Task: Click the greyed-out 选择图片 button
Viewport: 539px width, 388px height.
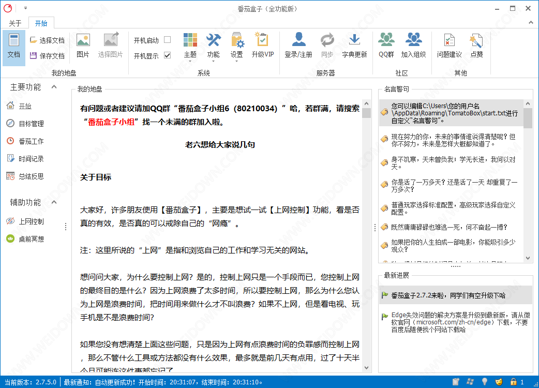Action: coord(110,46)
